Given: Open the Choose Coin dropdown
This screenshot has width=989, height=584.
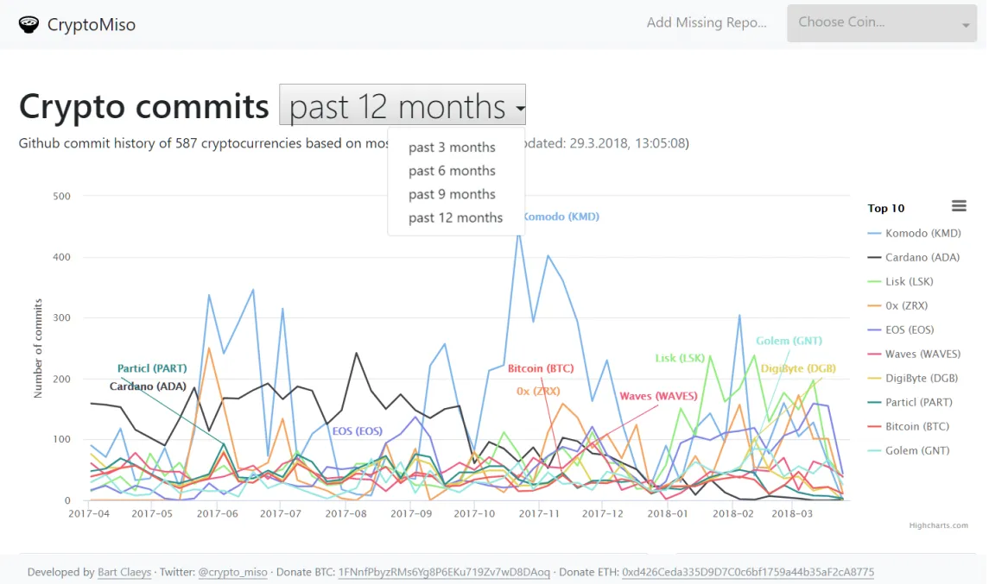Looking at the screenshot, I should [882, 23].
